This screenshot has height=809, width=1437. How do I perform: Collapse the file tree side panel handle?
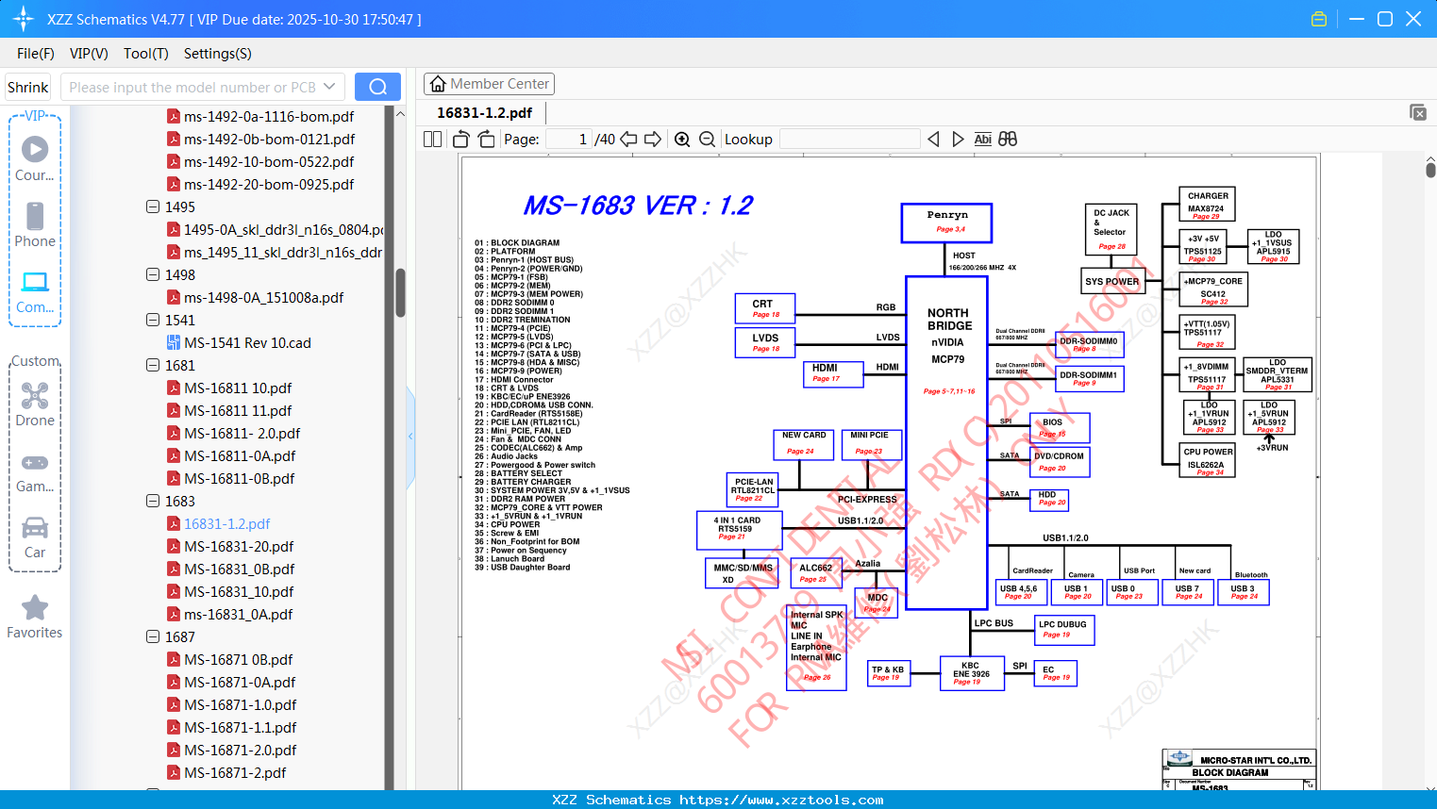pos(410,437)
